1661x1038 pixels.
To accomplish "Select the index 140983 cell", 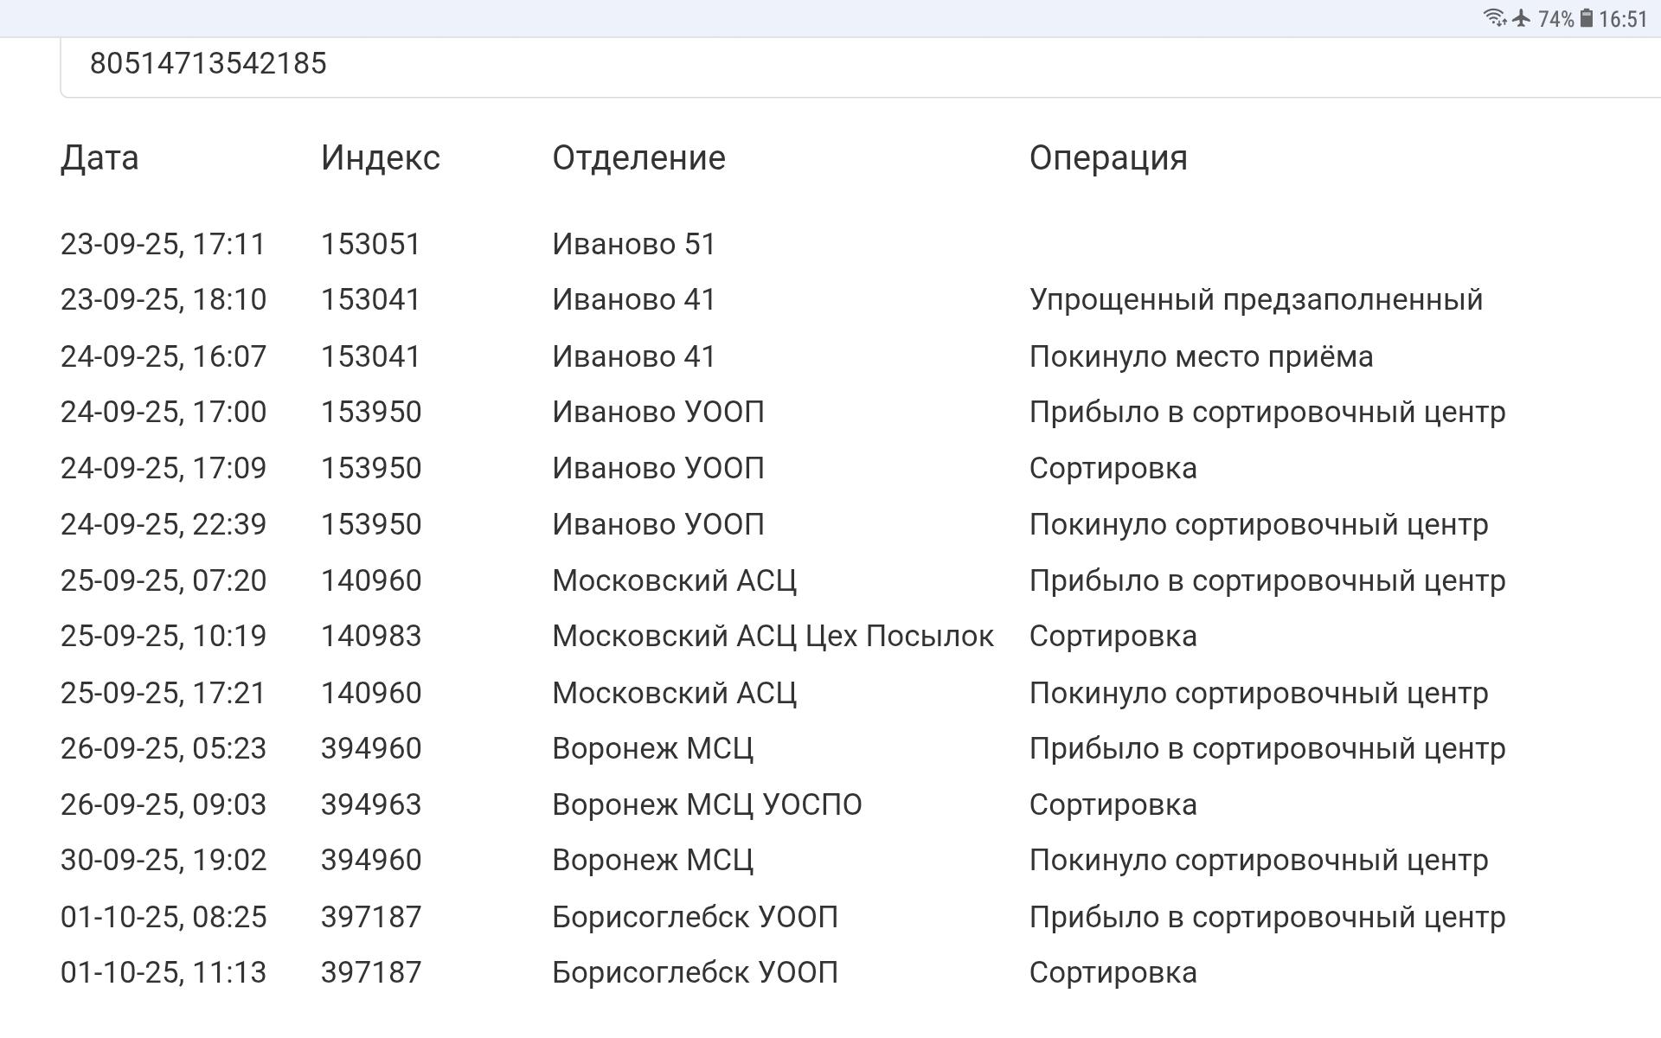I will tap(371, 637).
